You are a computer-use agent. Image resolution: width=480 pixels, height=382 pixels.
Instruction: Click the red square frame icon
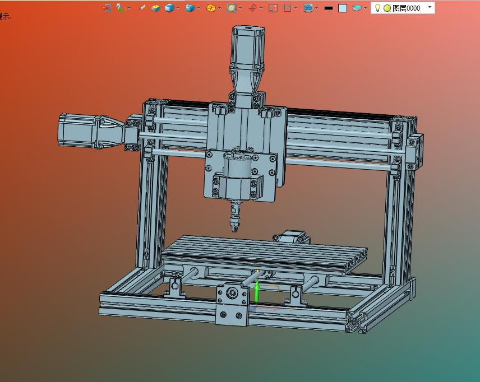click(273, 8)
